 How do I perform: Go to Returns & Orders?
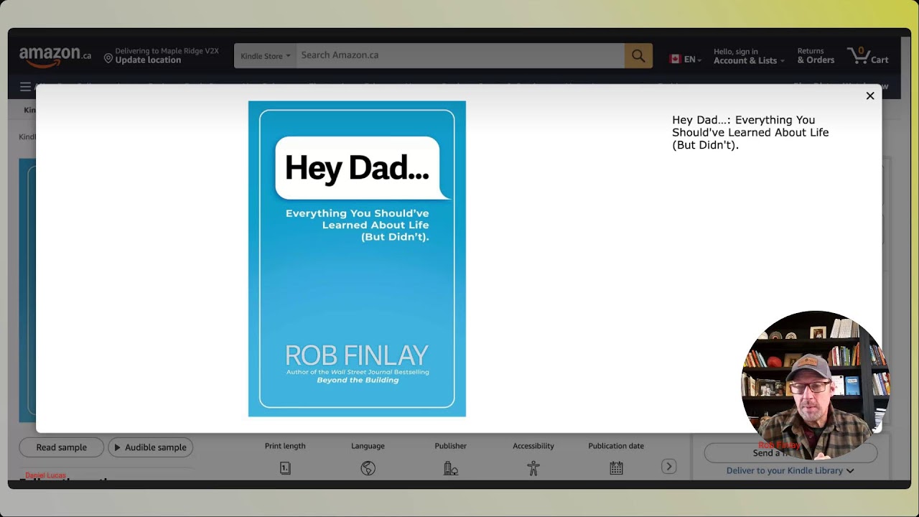816,56
